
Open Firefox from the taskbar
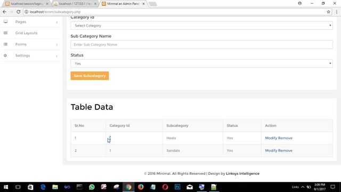[x=141, y=187]
